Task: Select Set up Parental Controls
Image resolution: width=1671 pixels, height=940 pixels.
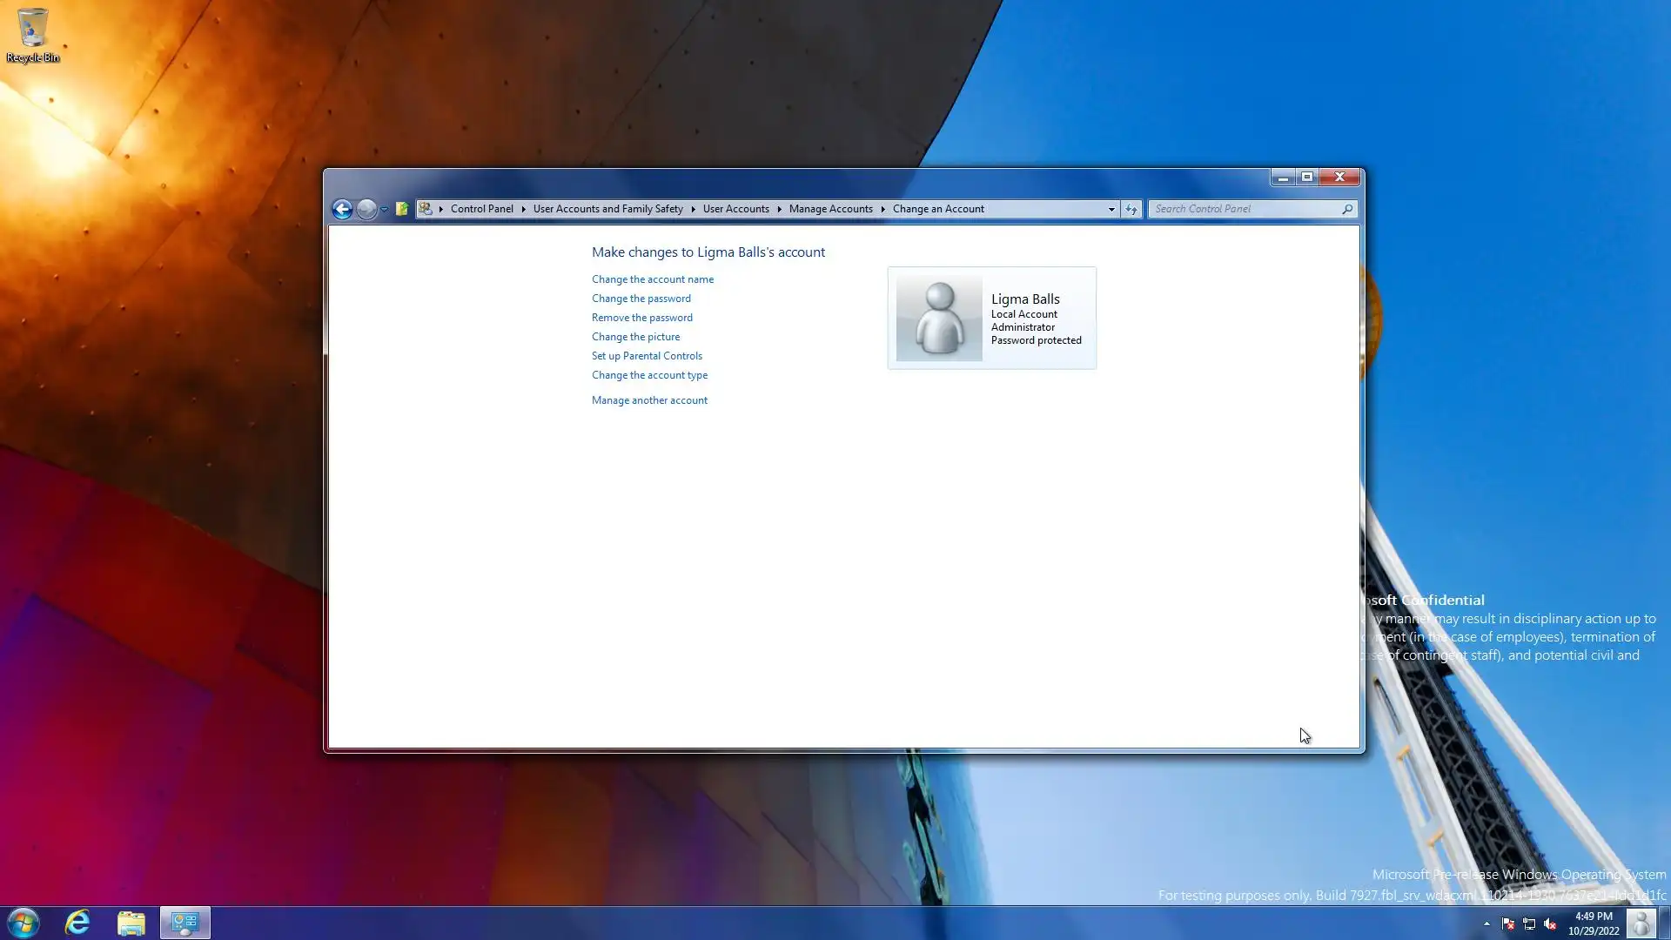Action: point(646,356)
